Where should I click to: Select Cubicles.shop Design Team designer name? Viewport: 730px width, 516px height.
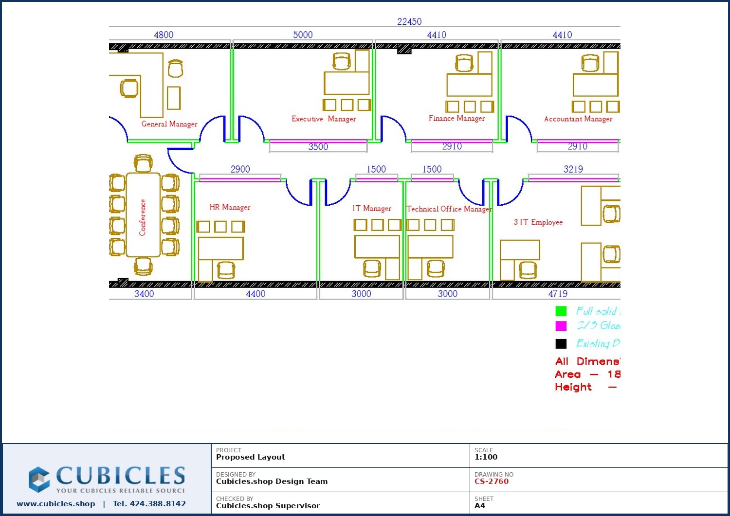pos(272,481)
